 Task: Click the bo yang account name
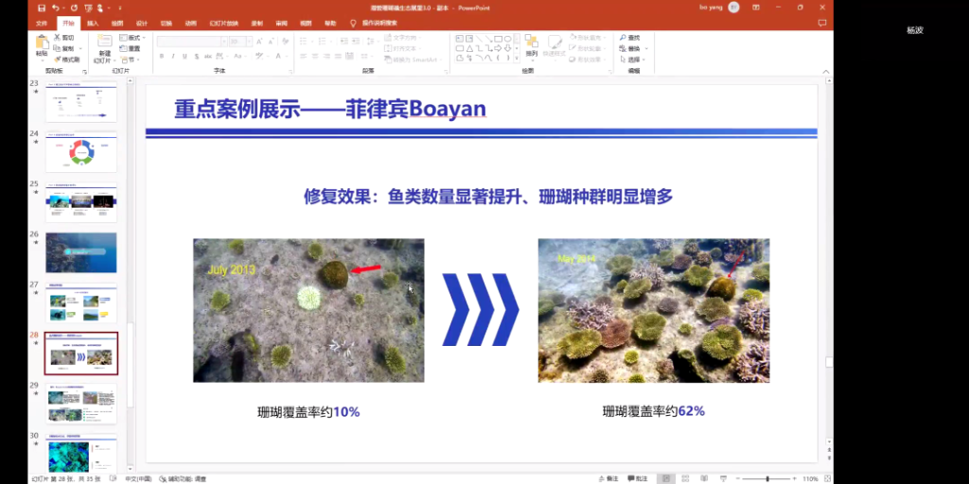711,8
